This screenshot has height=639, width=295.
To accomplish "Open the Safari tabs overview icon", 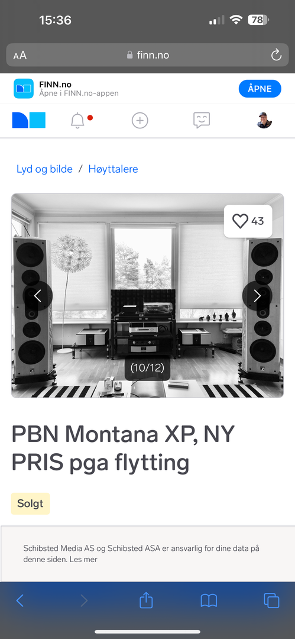I will click(271, 601).
